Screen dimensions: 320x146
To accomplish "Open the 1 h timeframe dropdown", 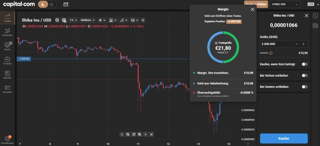I will (x=73, y=20).
